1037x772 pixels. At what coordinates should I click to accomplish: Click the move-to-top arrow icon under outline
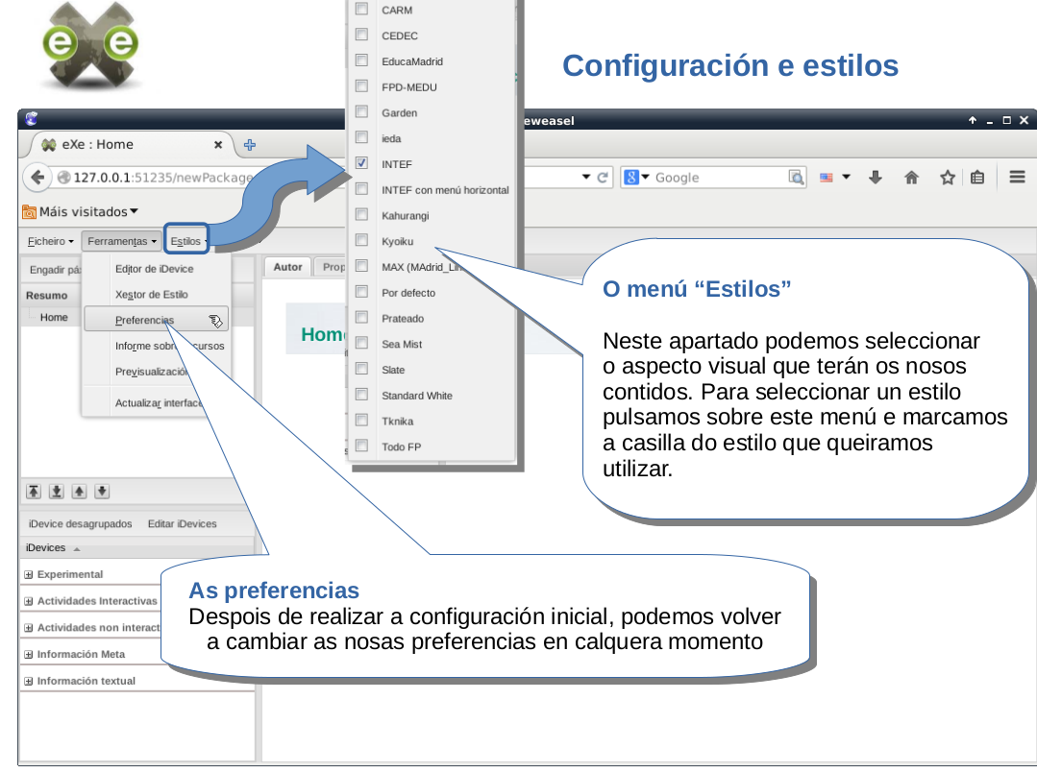(34, 492)
